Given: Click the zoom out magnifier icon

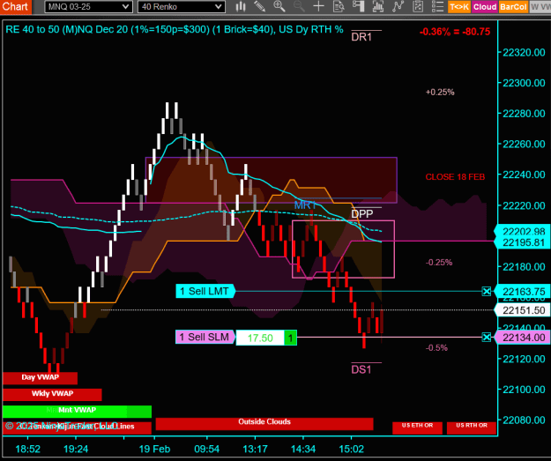Looking at the screenshot, I should pyautogui.click(x=299, y=6).
